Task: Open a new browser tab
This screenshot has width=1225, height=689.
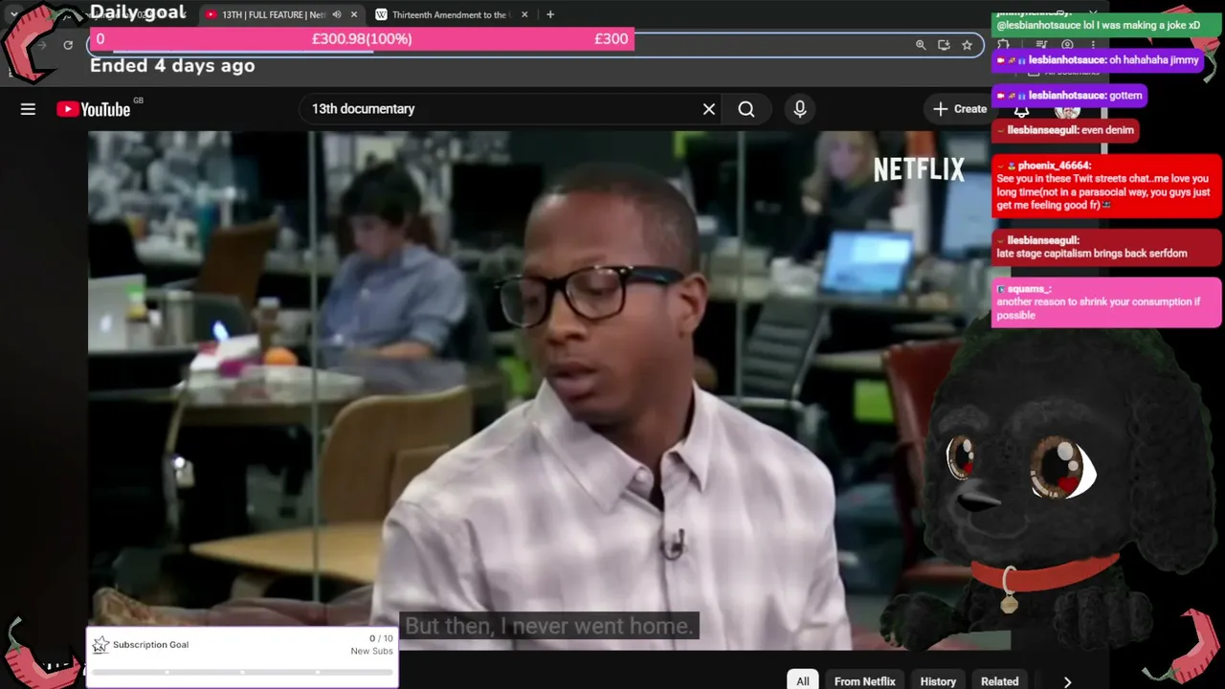Action: tap(549, 14)
